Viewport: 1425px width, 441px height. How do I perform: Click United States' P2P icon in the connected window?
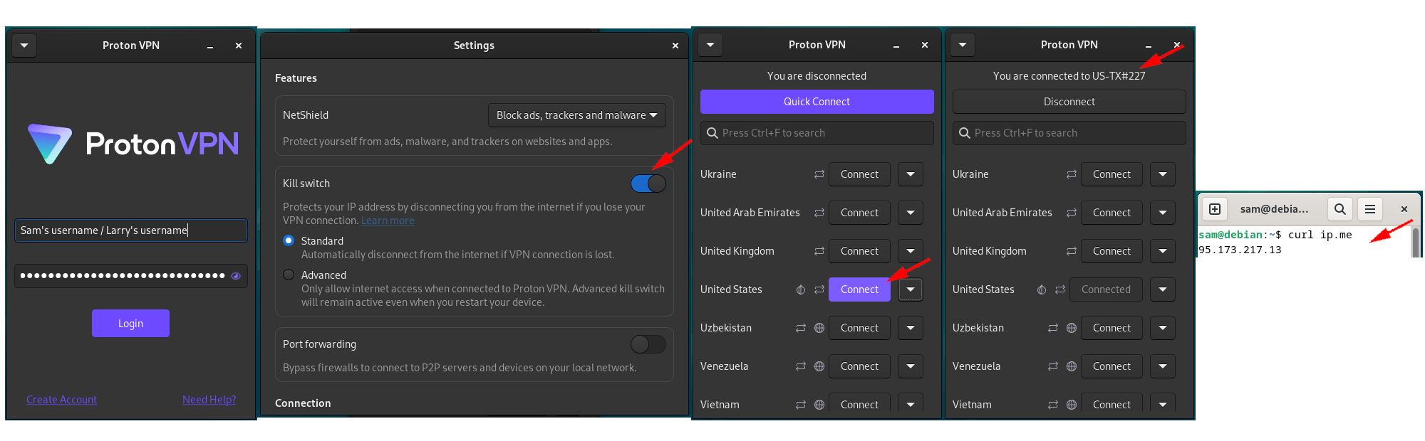coord(1060,289)
